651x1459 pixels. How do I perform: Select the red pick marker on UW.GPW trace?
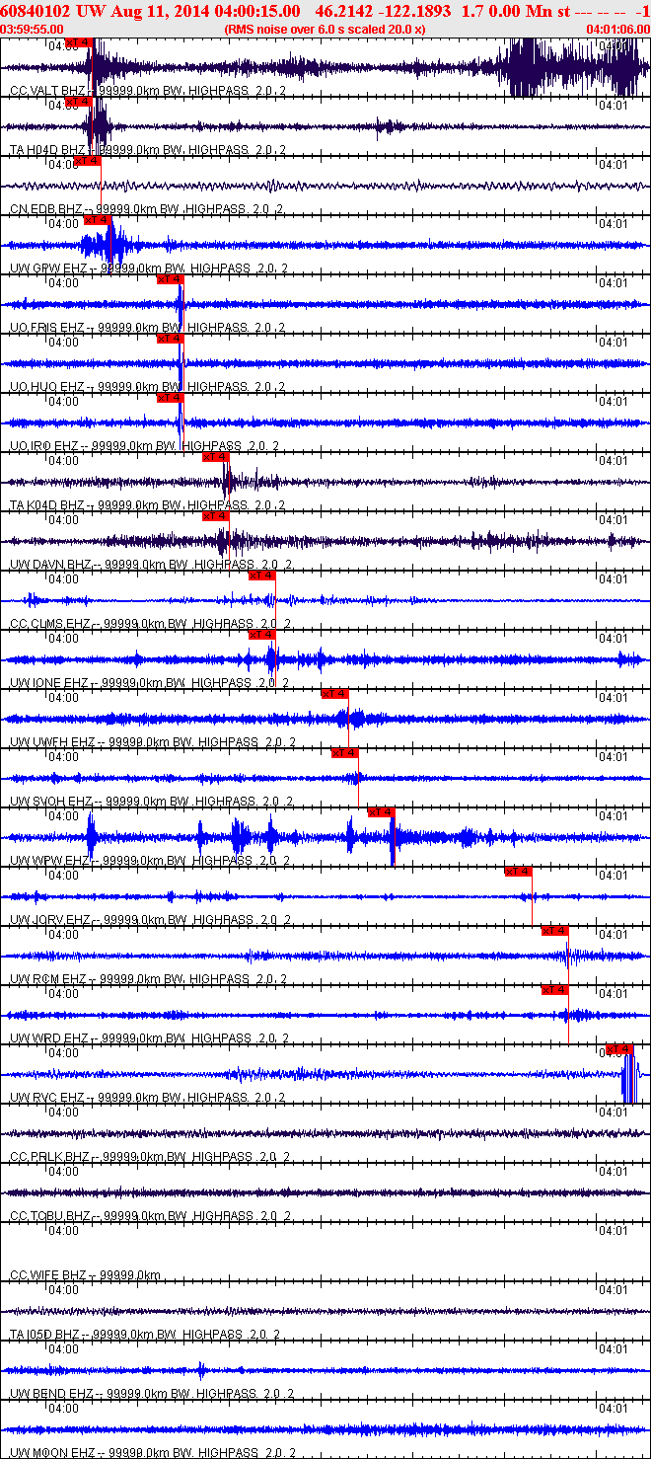(x=97, y=220)
